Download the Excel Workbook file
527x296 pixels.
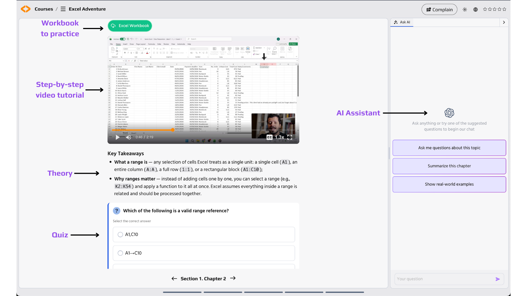pyautogui.click(x=130, y=26)
